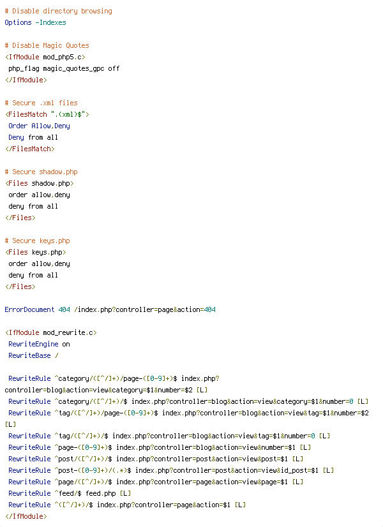
Task: Click the RewriteRule with 'tag=$1&number=0'
Action: click(169, 436)
